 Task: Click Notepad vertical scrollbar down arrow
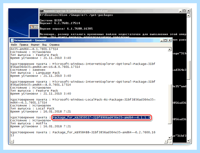click(x=169, y=138)
